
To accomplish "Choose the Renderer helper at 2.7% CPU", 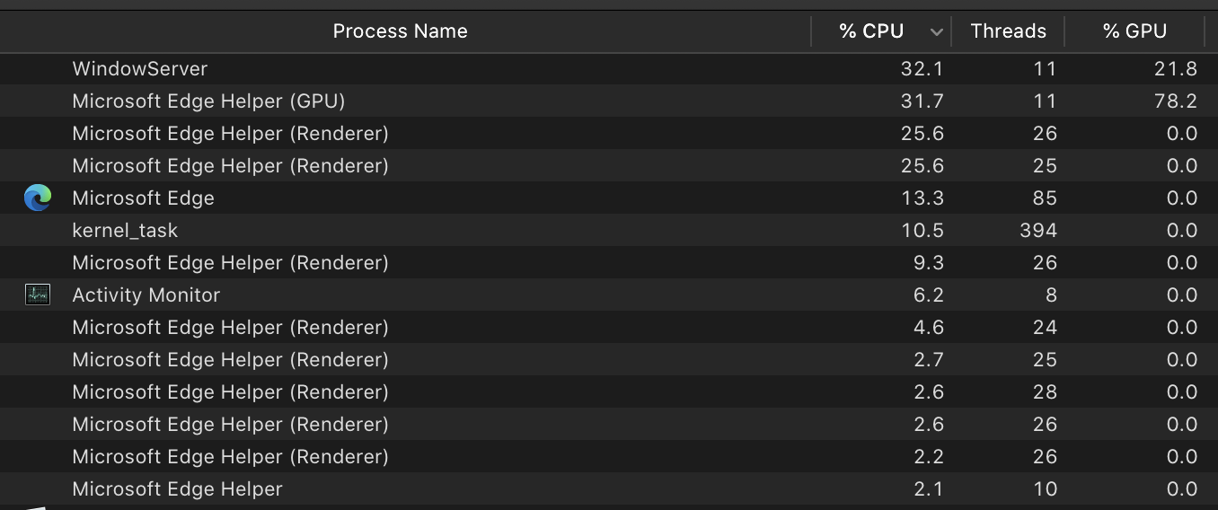I will coord(230,360).
